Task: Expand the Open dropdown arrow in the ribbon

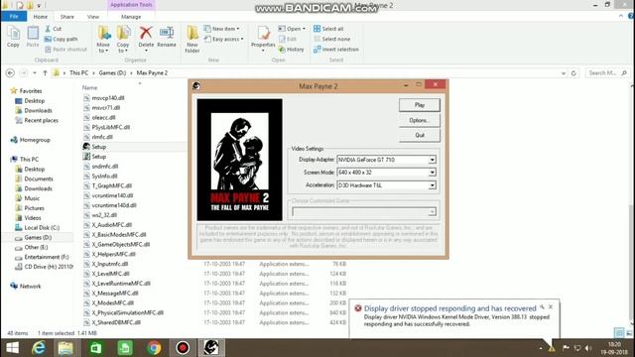Action: click(x=304, y=29)
